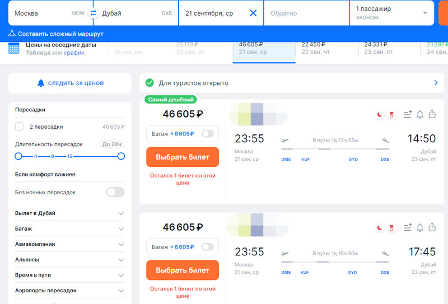
Task: Click bell icon on first flight card
Action: (419, 114)
